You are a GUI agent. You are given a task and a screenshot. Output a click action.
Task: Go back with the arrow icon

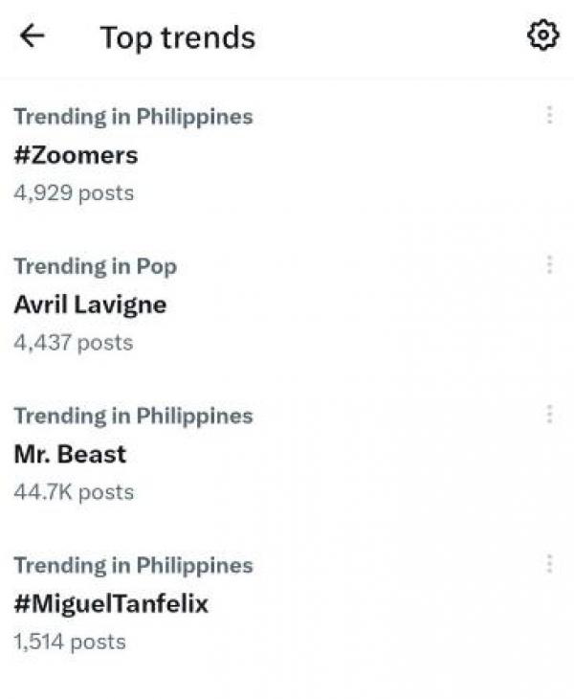click(33, 36)
